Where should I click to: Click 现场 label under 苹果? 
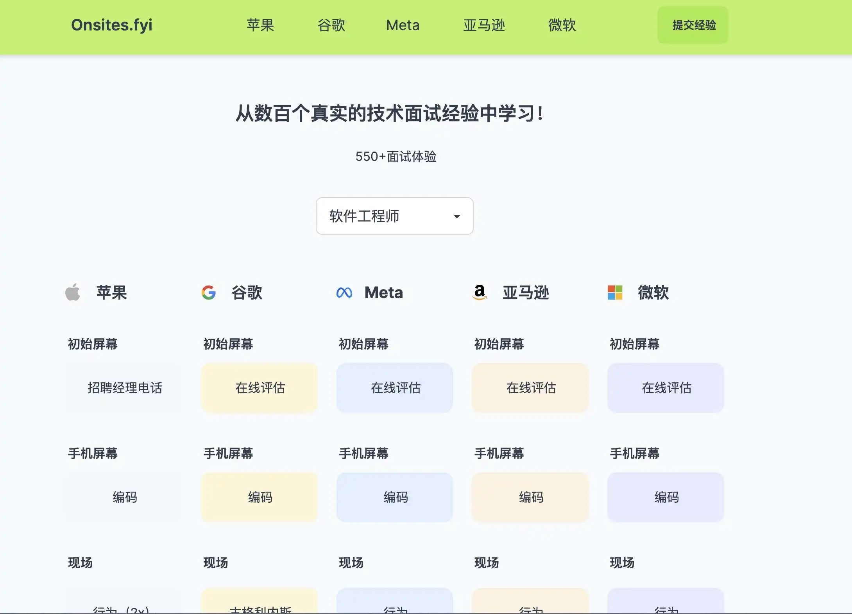[81, 563]
